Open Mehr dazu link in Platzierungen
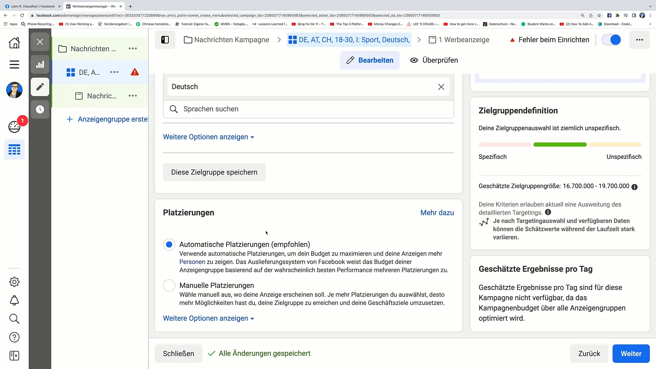The image size is (656, 369). coord(437,213)
